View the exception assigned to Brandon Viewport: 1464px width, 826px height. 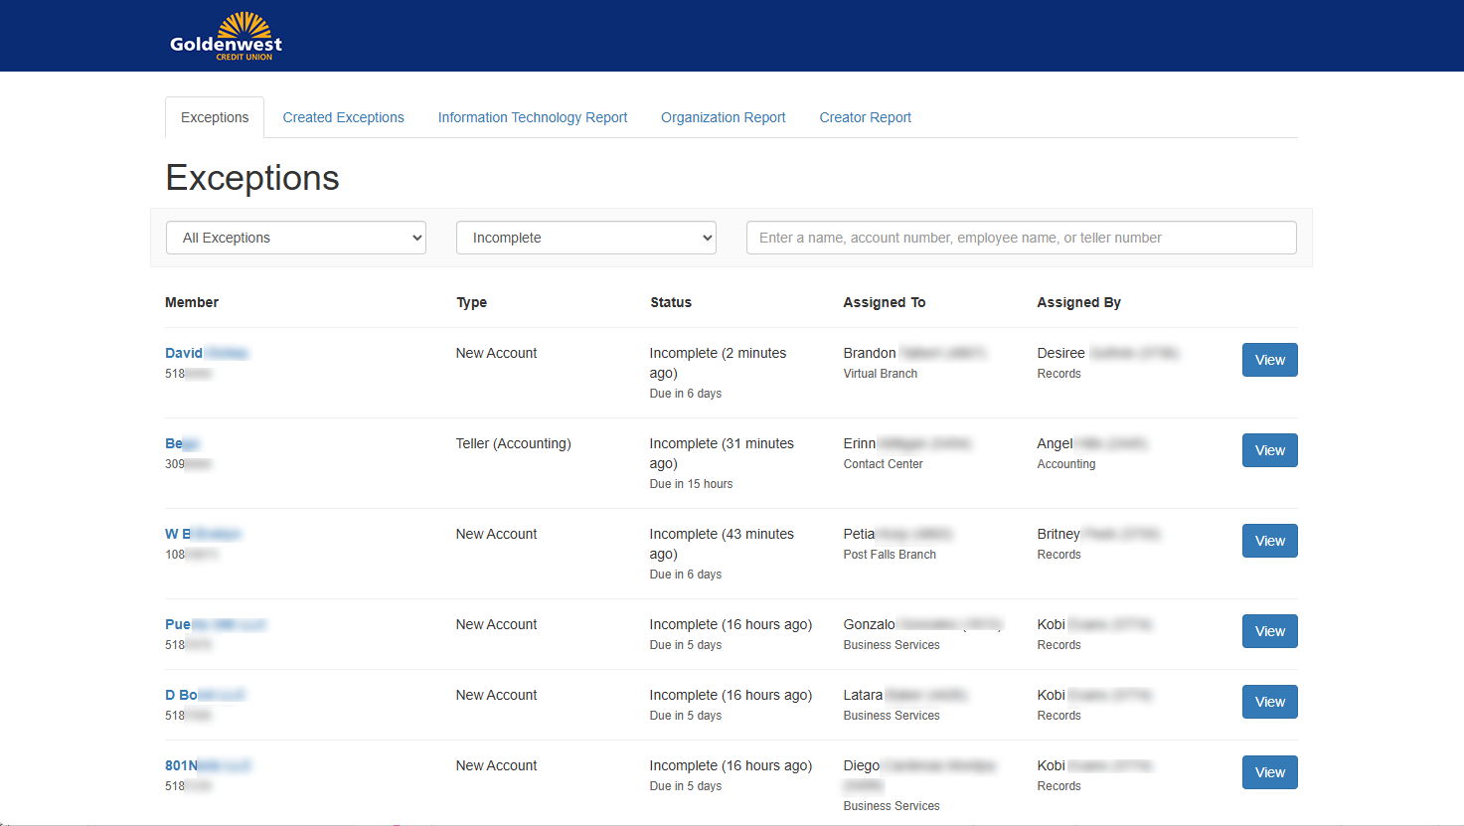pos(1269,360)
